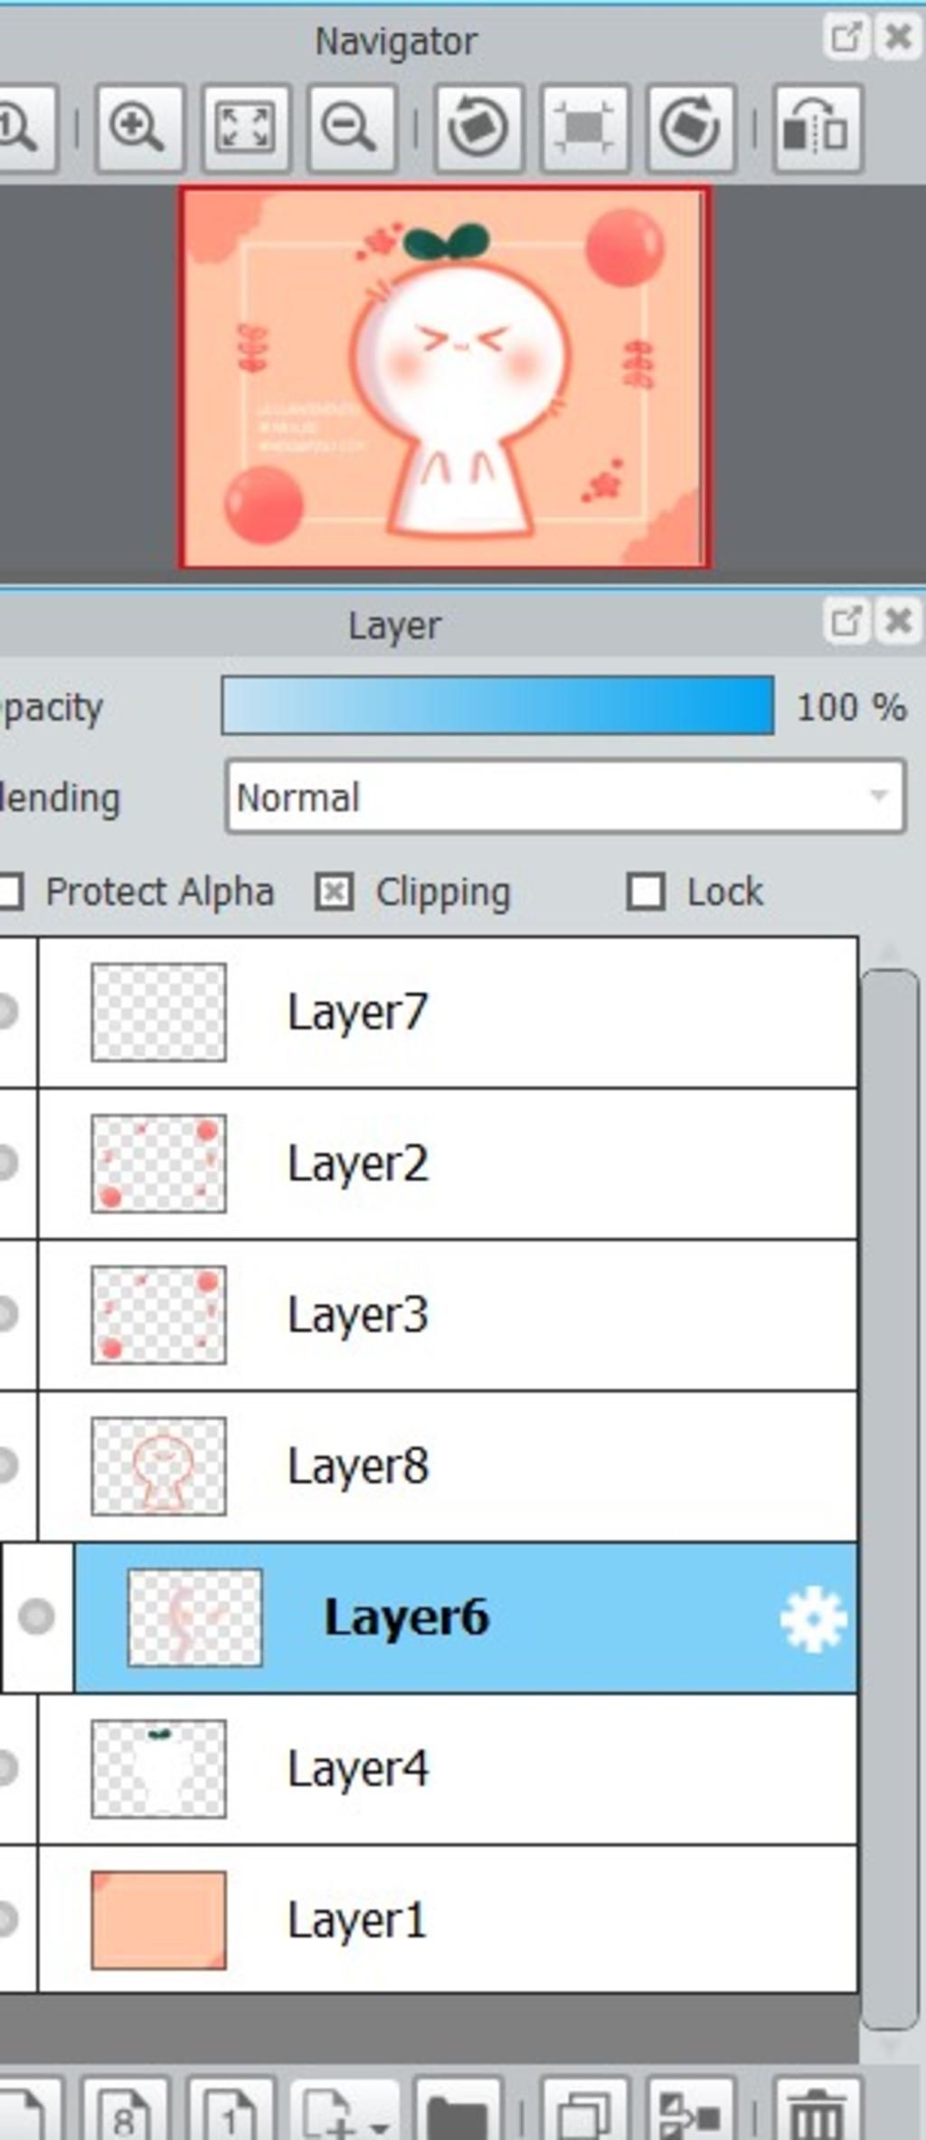Viewport: 926px width, 2140px height.
Task: Adjust the layer Opacity slider
Action: [497, 705]
